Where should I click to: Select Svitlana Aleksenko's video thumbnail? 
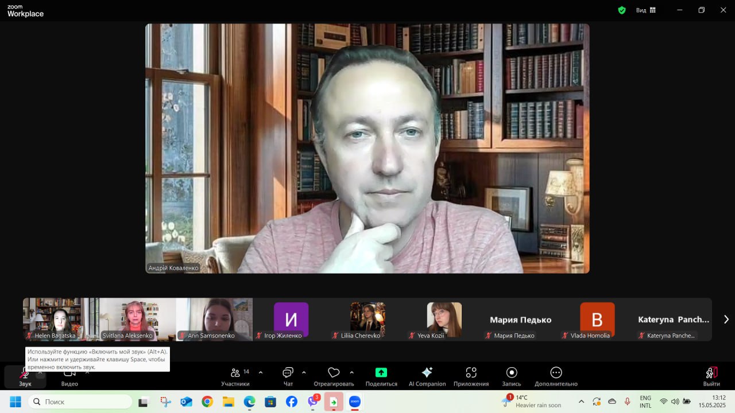coord(138,319)
